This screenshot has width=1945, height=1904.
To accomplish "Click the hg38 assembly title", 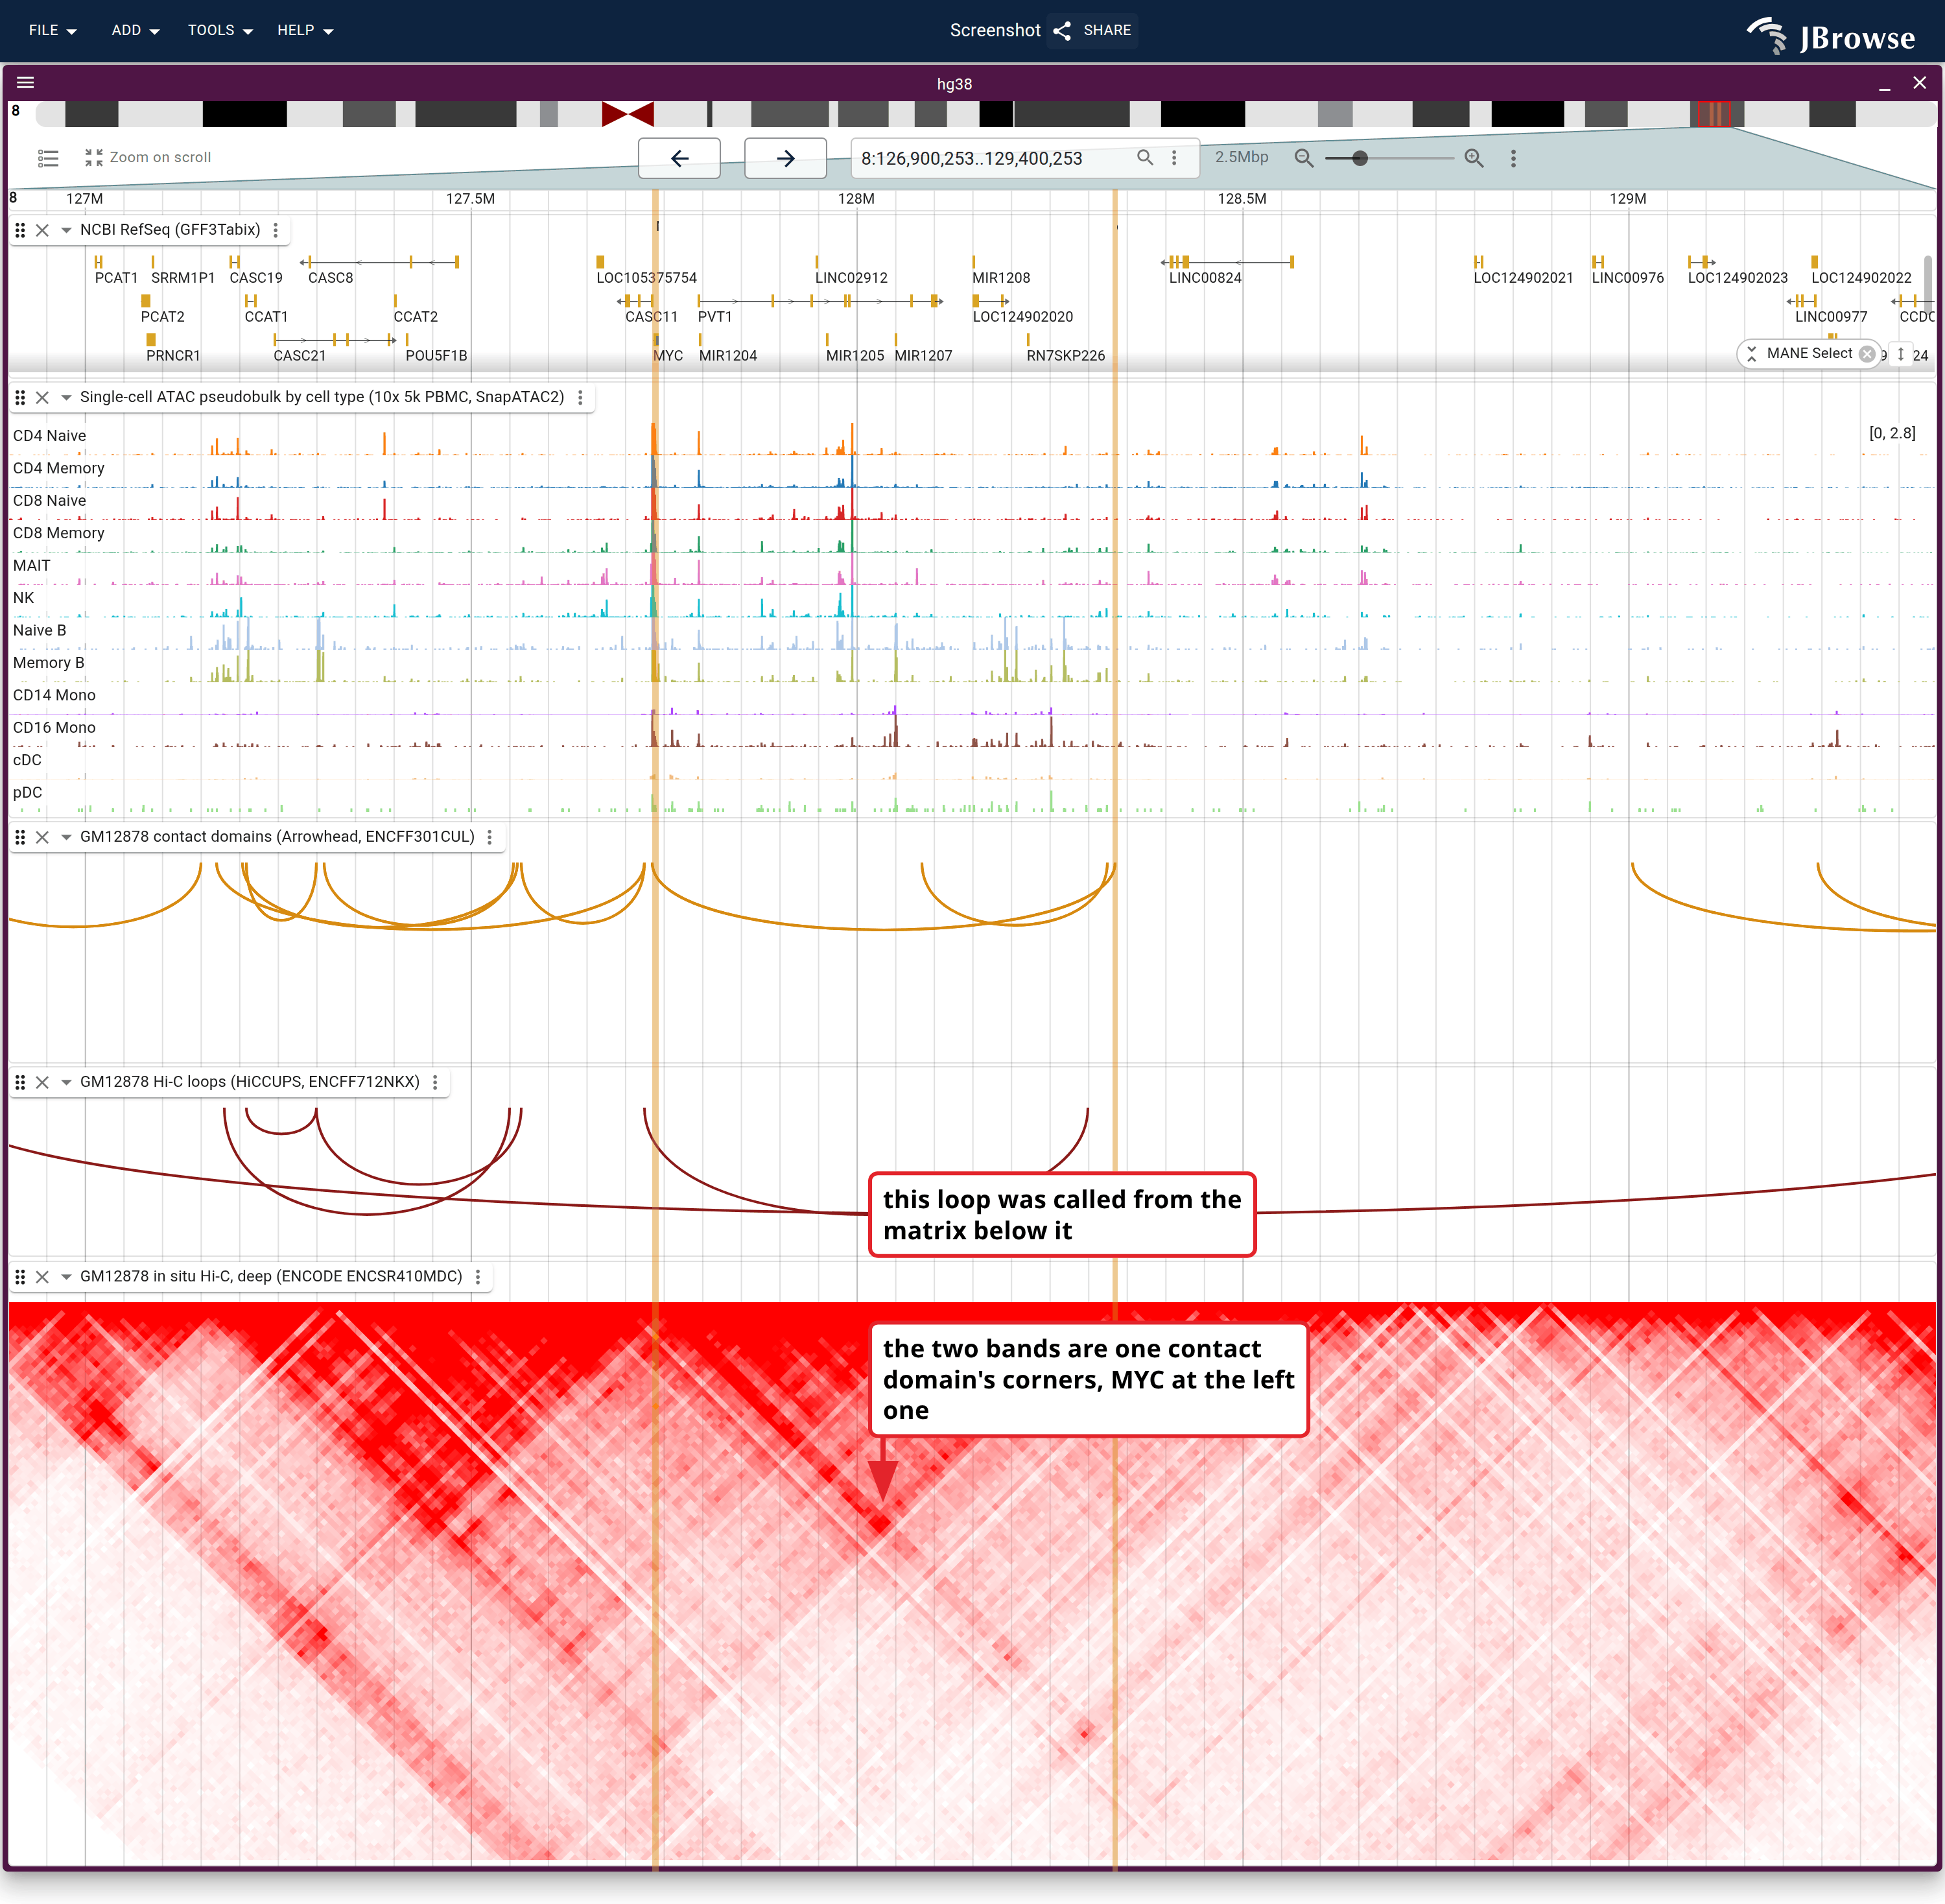I will (954, 84).
